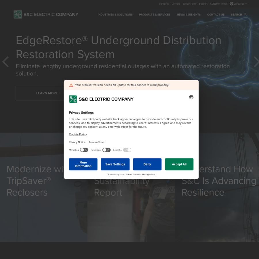Viewport: 259px width, 259px height.
Task: Click the warning triangle icon in banner
Action: (71, 85)
